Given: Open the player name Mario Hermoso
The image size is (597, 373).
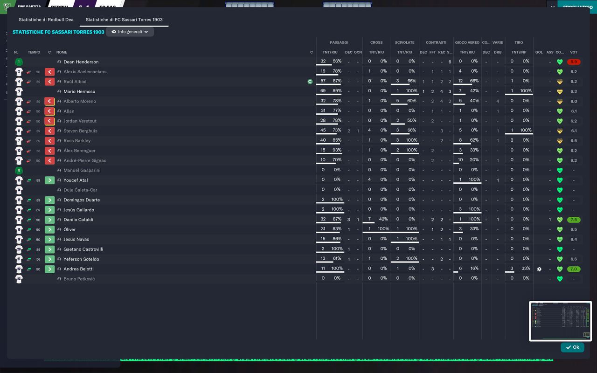Looking at the screenshot, I should [x=79, y=91].
